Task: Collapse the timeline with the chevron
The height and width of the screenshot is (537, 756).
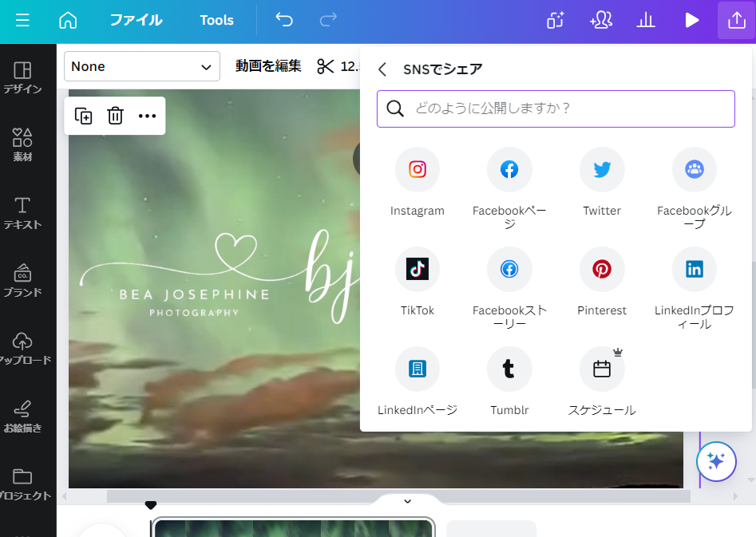Action: click(x=407, y=501)
